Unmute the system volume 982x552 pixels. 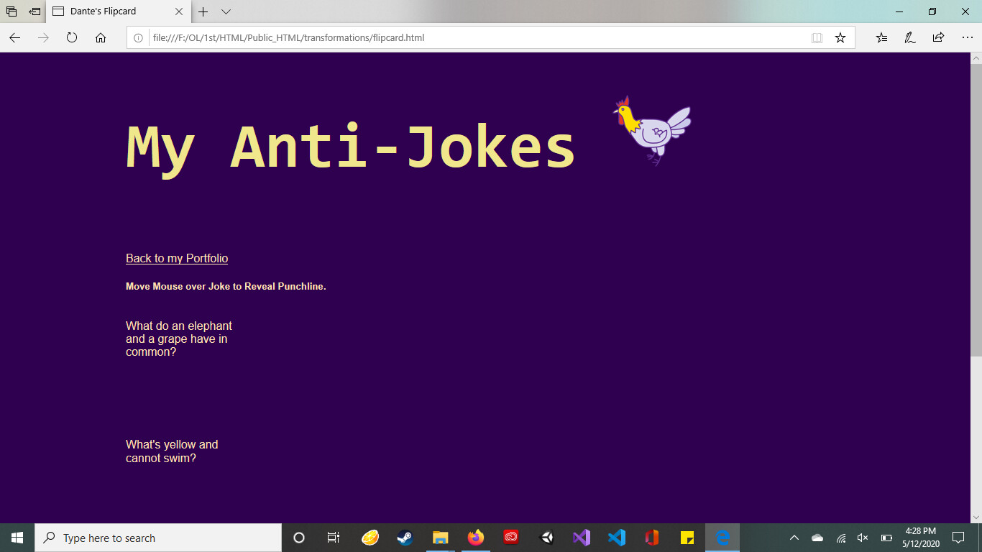(x=862, y=537)
